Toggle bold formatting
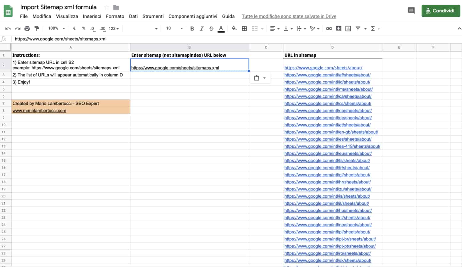Image resolution: width=462 pixels, height=267 pixels. [192, 28]
